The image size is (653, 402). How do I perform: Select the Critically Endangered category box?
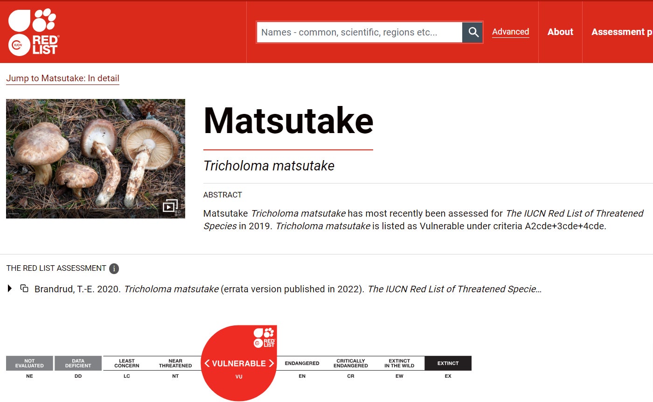(351, 363)
